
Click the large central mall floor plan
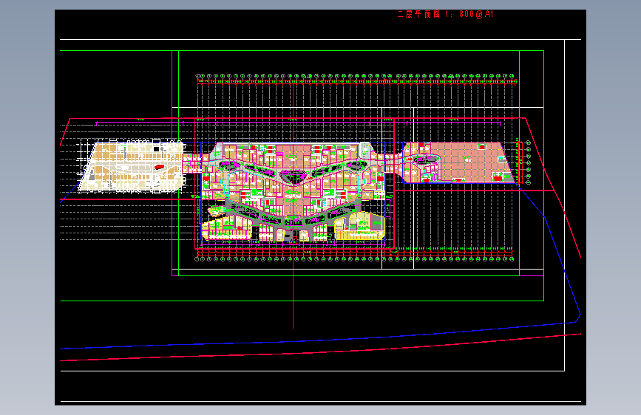point(293,191)
